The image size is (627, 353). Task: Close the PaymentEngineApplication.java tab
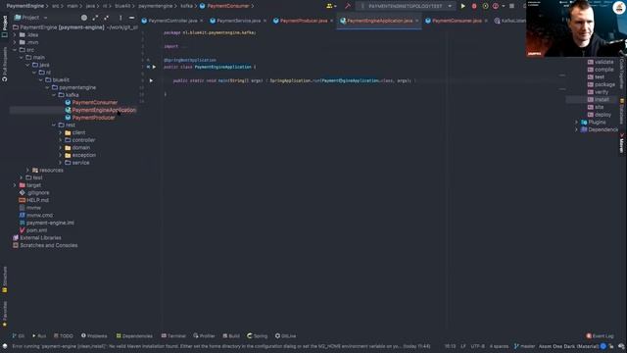click(416, 21)
